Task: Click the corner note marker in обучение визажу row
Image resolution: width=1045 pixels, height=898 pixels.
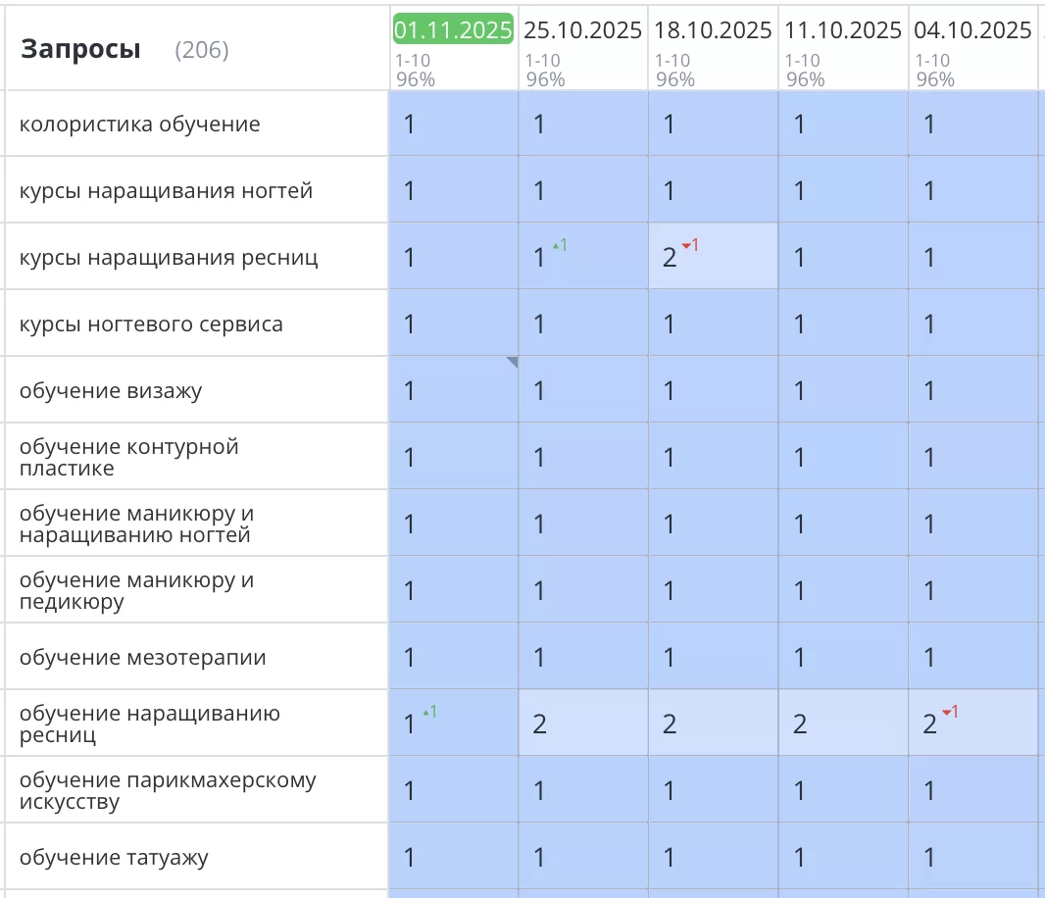Action: (512, 363)
